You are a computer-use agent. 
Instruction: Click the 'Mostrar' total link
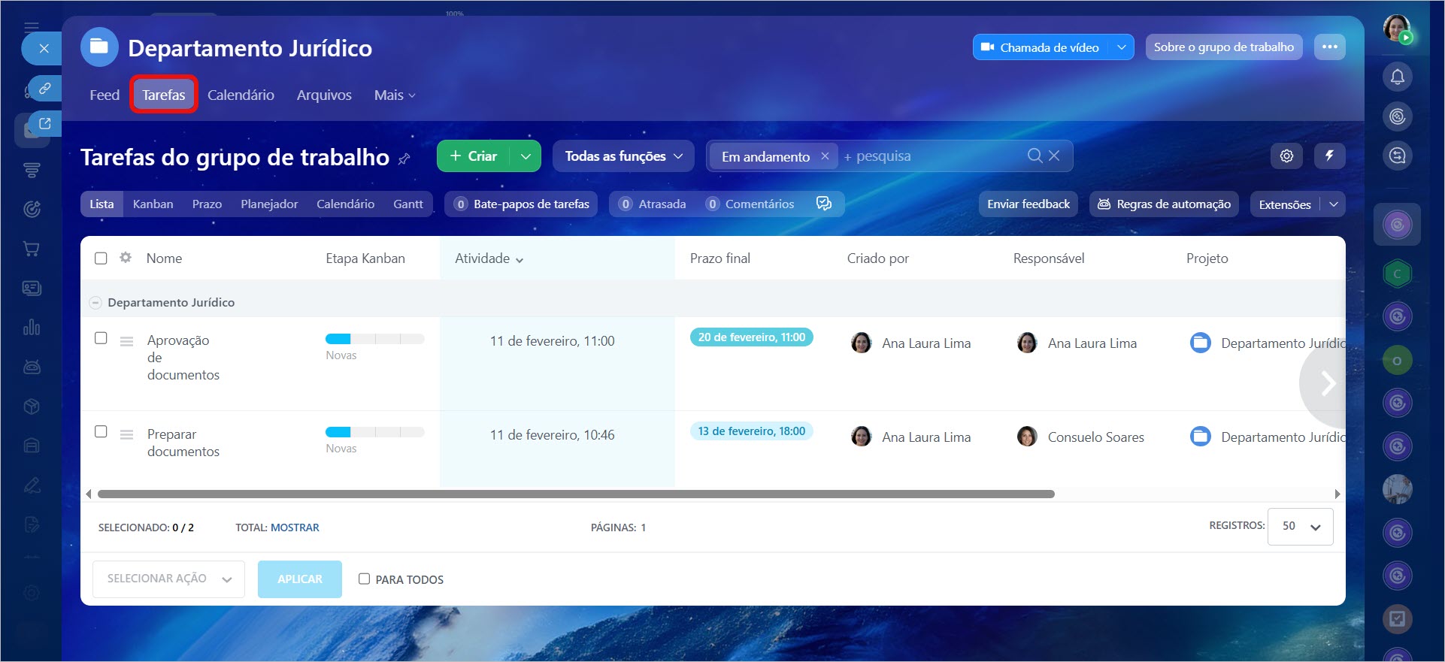click(x=295, y=527)
